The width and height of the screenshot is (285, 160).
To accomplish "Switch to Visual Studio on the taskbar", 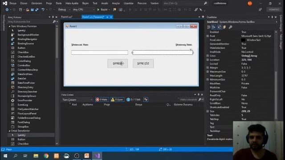I will [97, 156].
